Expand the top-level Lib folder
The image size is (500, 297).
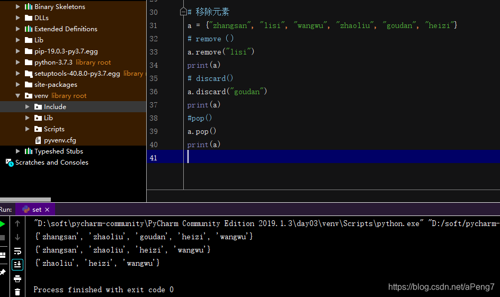pos(18,40)
